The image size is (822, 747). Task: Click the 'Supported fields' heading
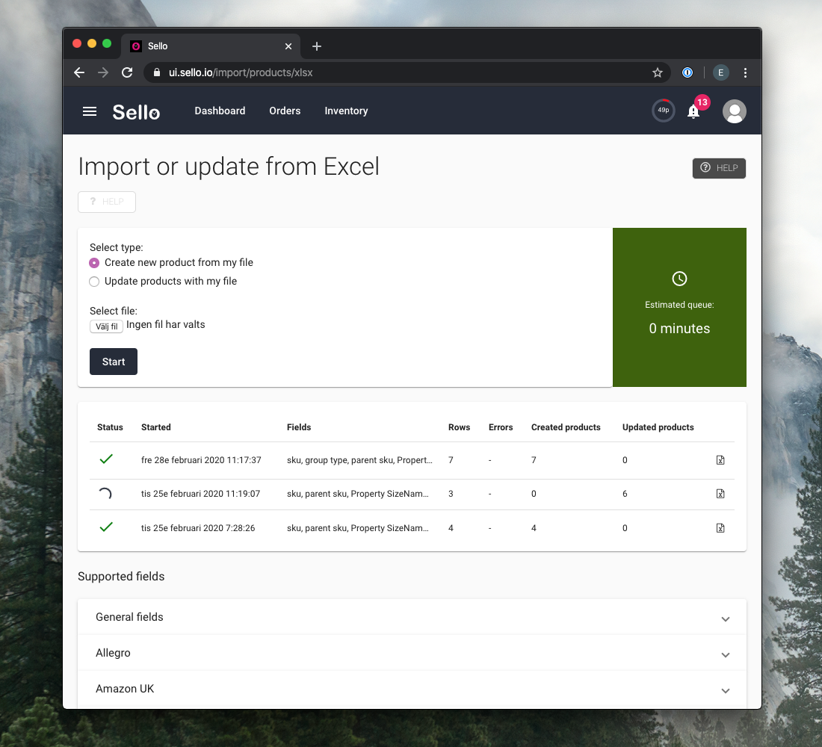point(121,577)
